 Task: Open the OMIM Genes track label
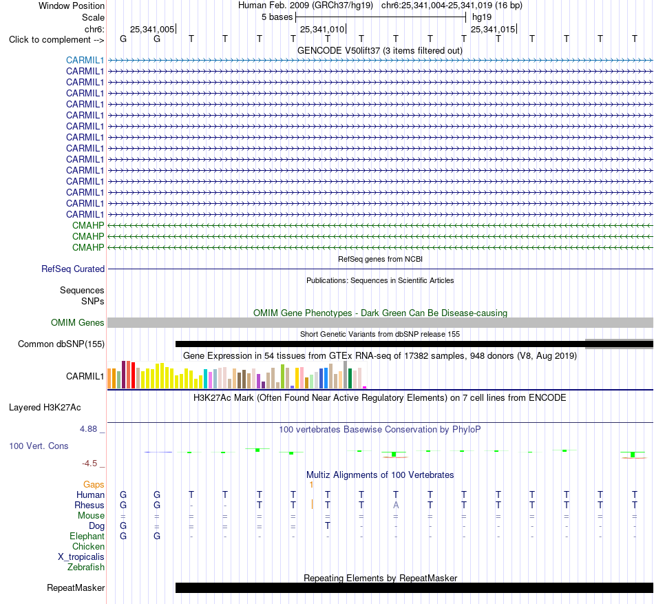click(77, 322)
